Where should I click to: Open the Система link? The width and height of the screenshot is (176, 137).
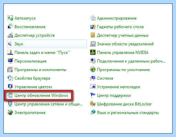[x=105, y=78]
